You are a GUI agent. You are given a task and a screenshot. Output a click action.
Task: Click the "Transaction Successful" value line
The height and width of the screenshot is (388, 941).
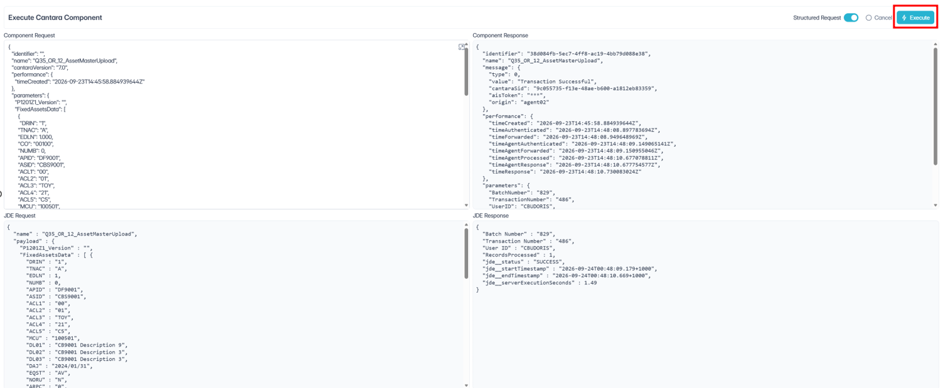point(543,81)
